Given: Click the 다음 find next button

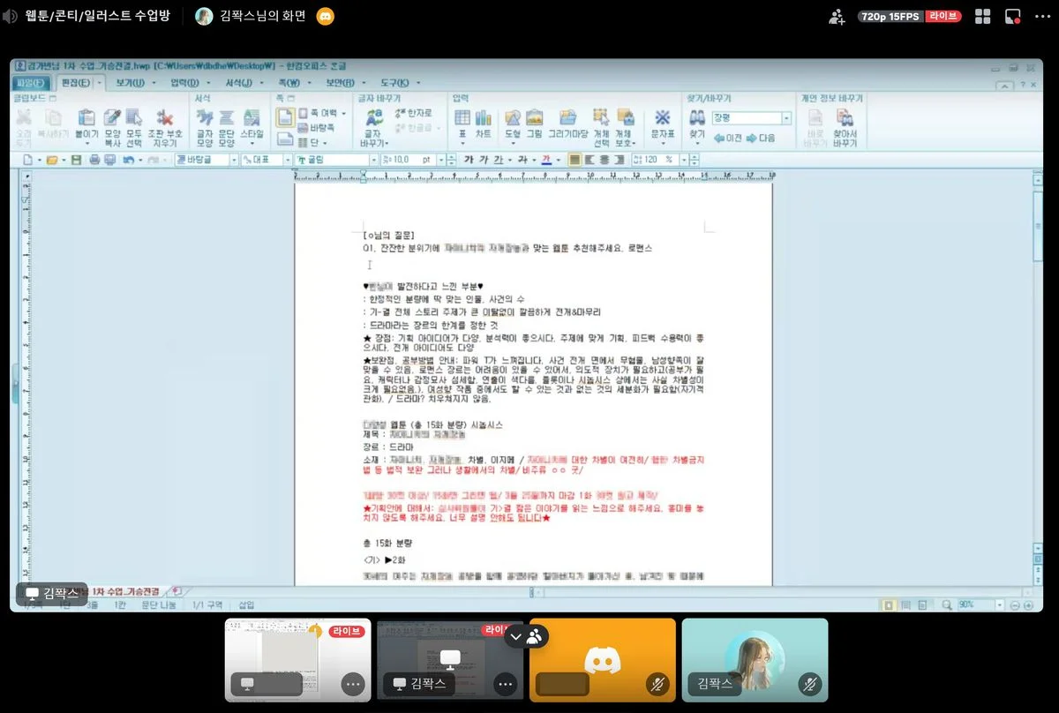Looking at the screenshot, I should tap(761, 138).
